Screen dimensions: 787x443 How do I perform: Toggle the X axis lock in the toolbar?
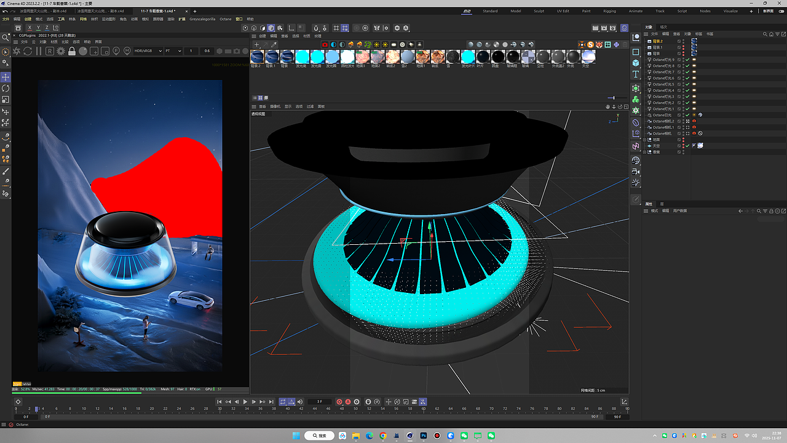(x=30, y=28)
